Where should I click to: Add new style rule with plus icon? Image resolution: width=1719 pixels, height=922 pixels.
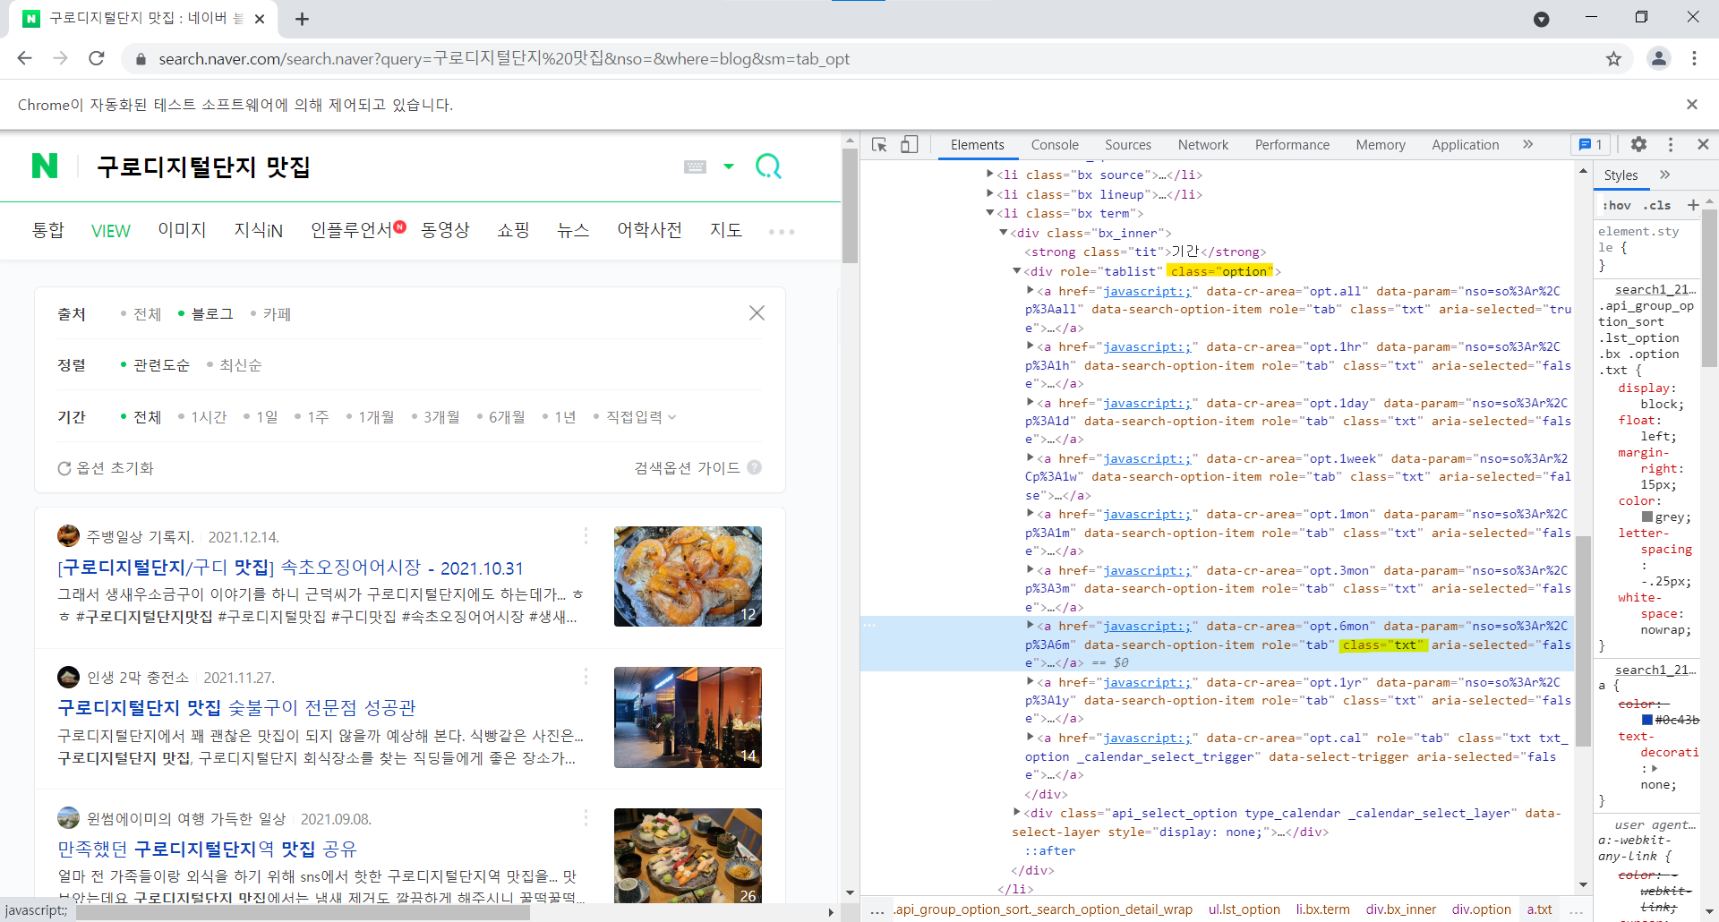click(1692, 205)
